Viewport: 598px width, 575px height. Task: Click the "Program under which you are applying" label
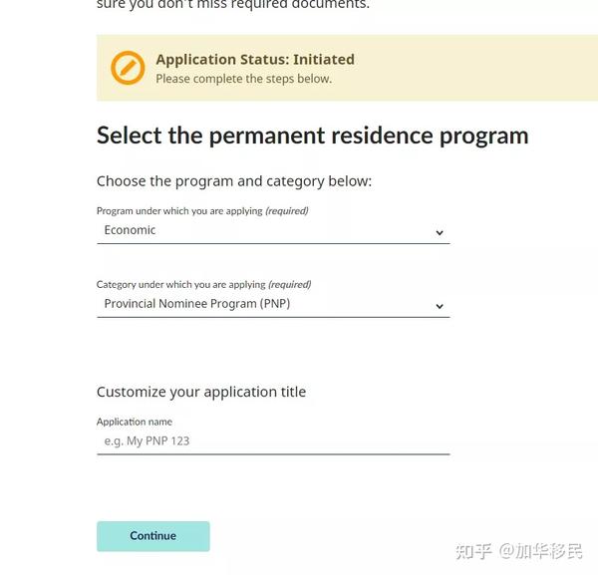(x=179, y=211)
